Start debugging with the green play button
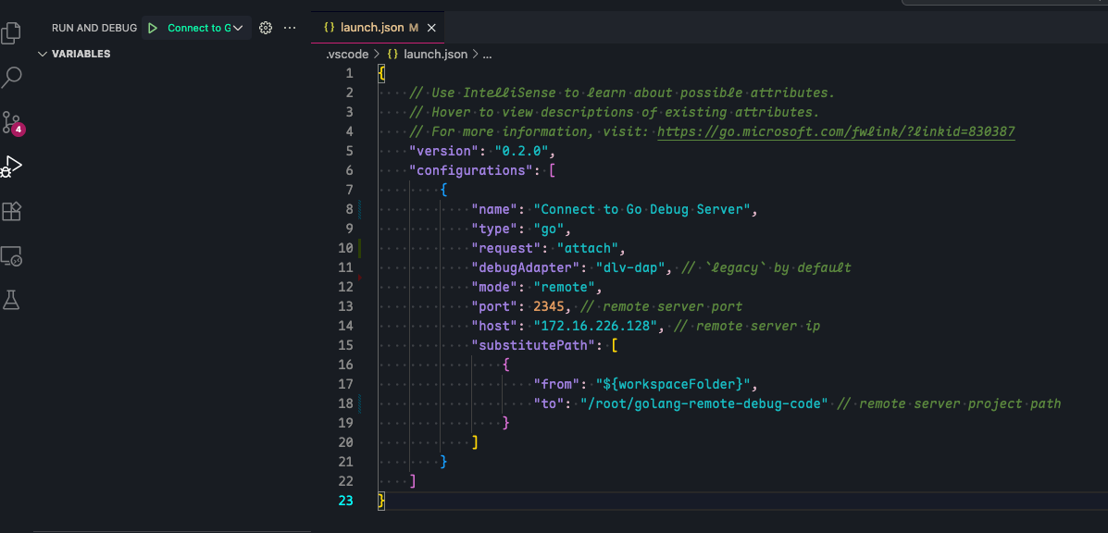This screenshot has width=1108, height=533. (153, 29)
